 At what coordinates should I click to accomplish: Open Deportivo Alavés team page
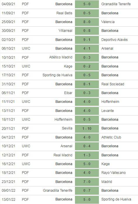[x=114, y=40]
